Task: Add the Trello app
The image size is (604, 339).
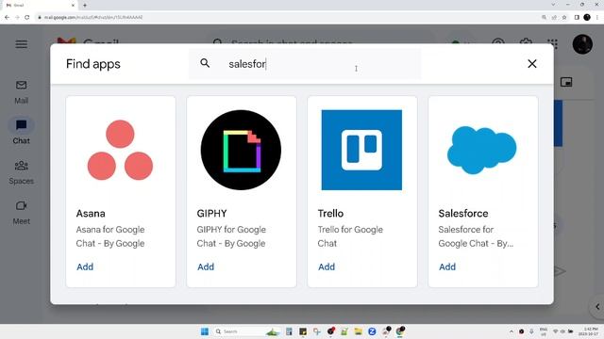Action: pos(327,266)
